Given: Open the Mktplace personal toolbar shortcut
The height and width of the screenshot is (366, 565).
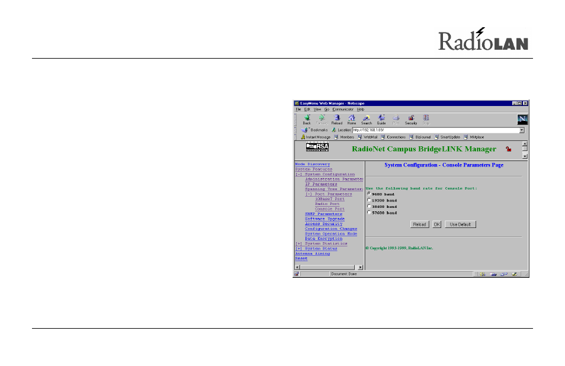Looking at the screenshot, I should [474, 137].
